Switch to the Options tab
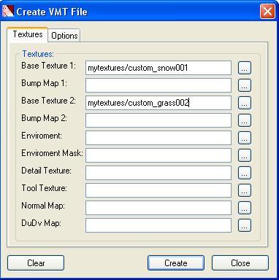The width and height of the screenshot is (279, 280). pyautogui.click(x=64, y=36)
